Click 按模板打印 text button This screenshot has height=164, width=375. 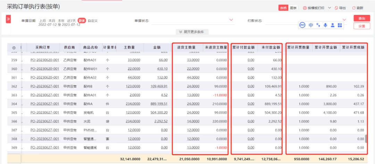316,8
